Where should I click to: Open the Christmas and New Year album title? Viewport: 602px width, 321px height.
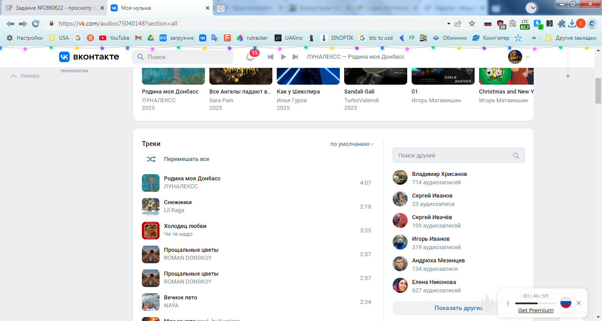coord(506,92)
